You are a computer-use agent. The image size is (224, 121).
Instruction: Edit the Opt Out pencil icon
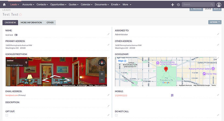(108, 115)
